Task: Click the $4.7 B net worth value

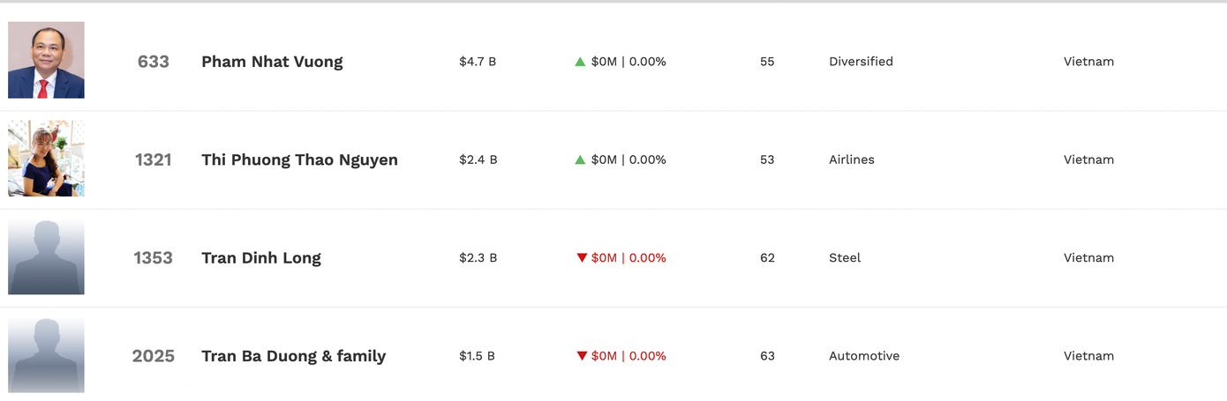Action: tap(478, 62)
